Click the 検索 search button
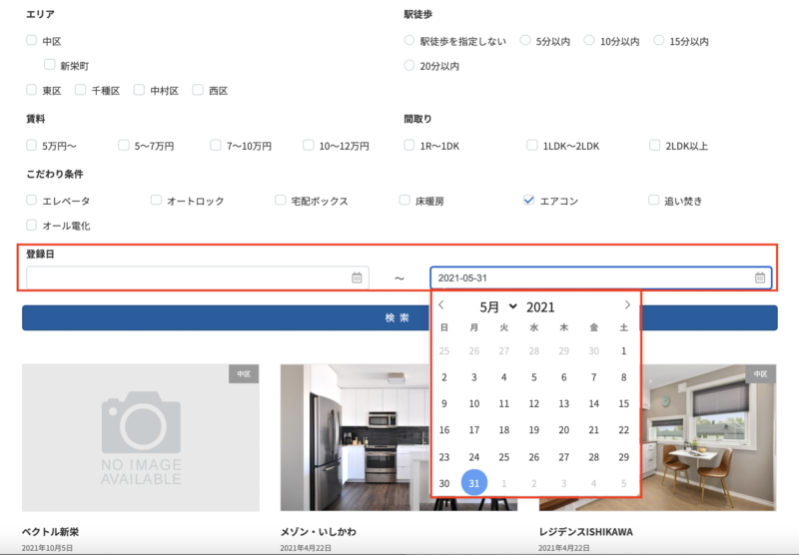The width and height of the screenshot is (799, 555). point(399,317)
